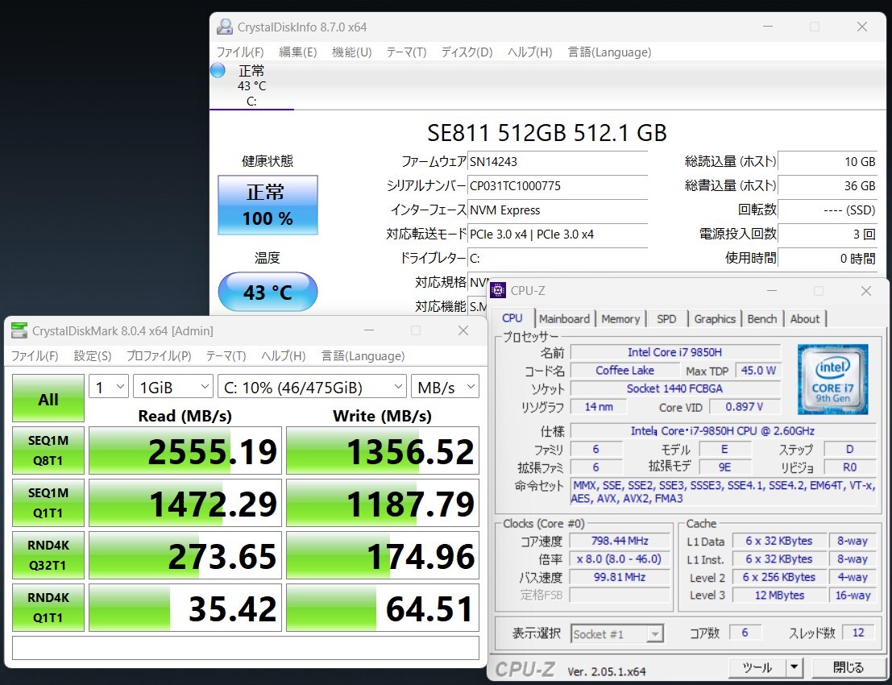Screen dimensions: 892x685
Task: Click the 43 °C temperature button
Action: tap(268, 292)
